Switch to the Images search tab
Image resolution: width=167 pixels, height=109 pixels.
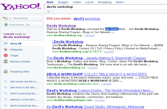point(63,2)
